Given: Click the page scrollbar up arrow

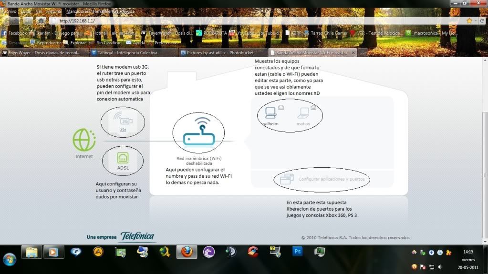Looking at the screenshot, I should [485, 60].
